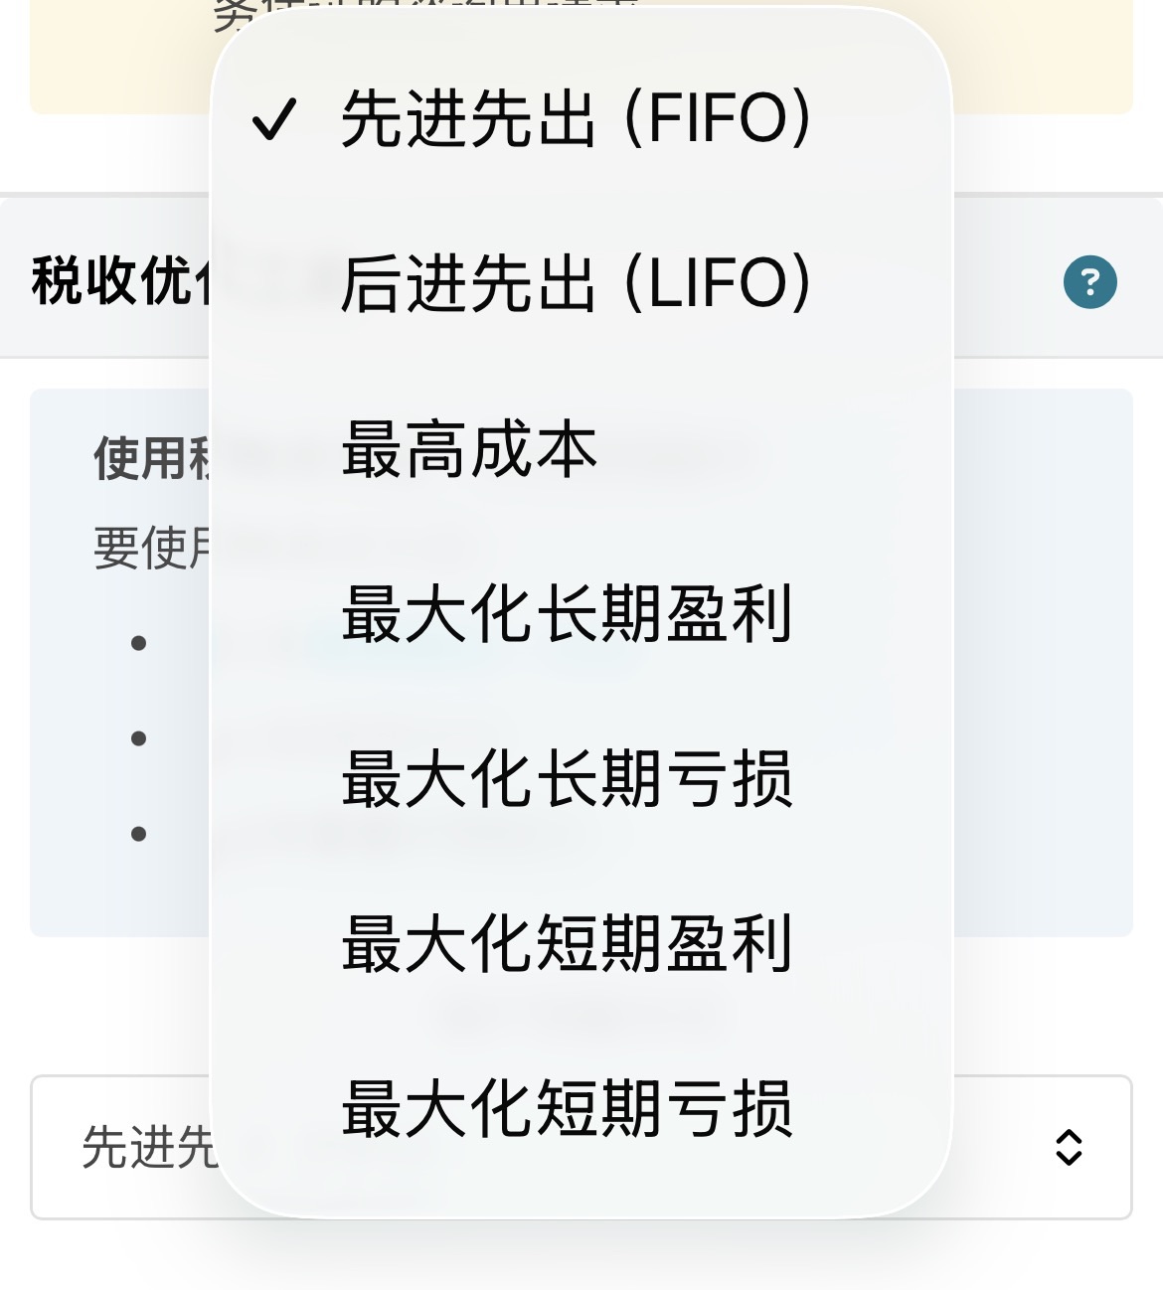Choose 后进先出 (LIFO) from the list
The image size is (1163, 1290).
pyautogui.click(x=577, y=284)
